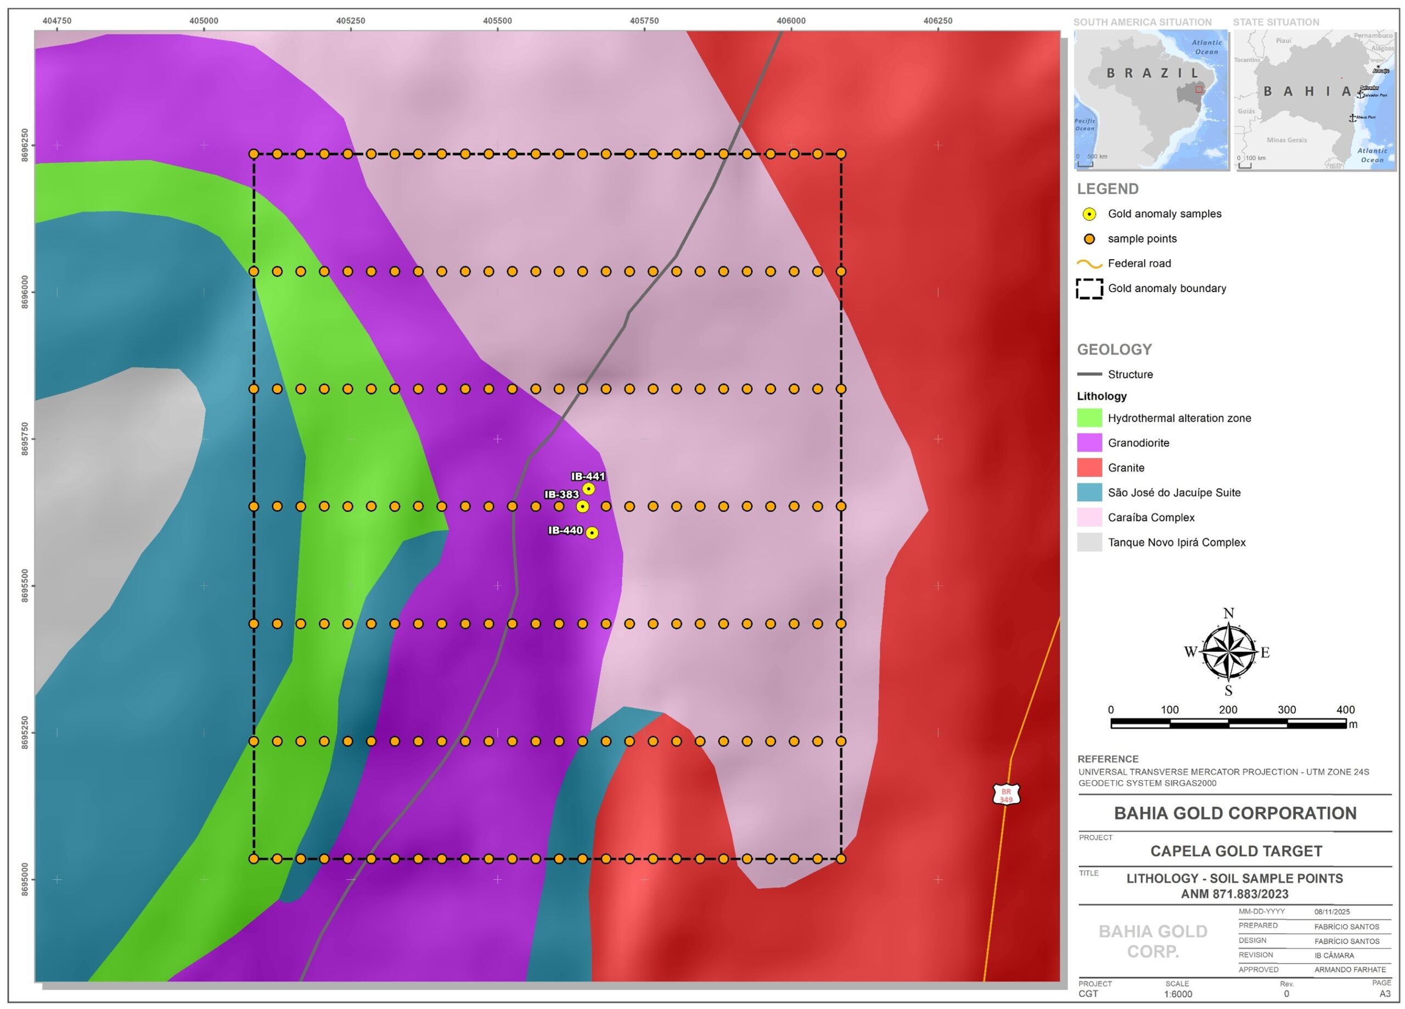Click the scale bar below the compass
The height and width of the screenshot is (1009, 1405).
(1228, 724)
